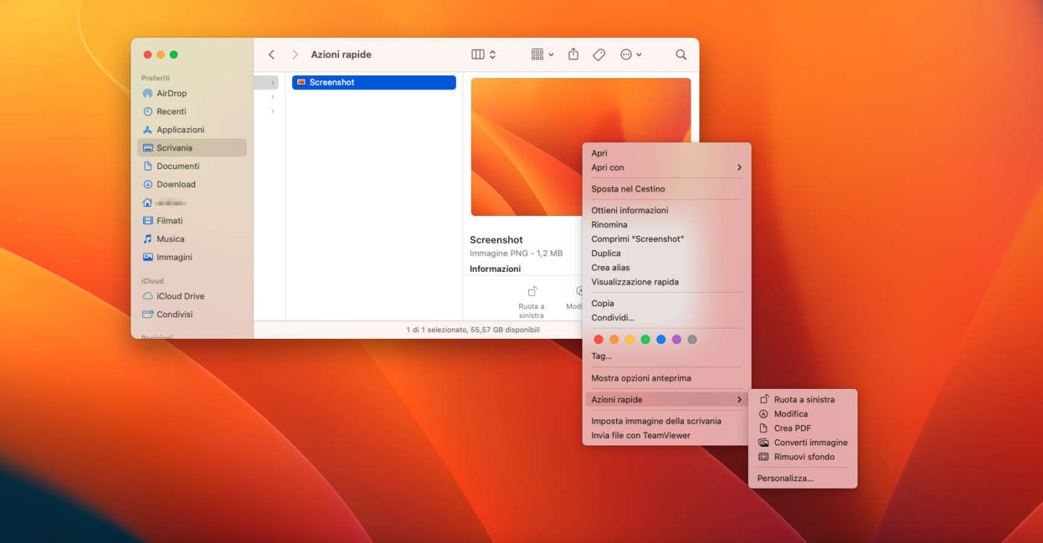Select Rinomina from context menu

click(609, 225)
